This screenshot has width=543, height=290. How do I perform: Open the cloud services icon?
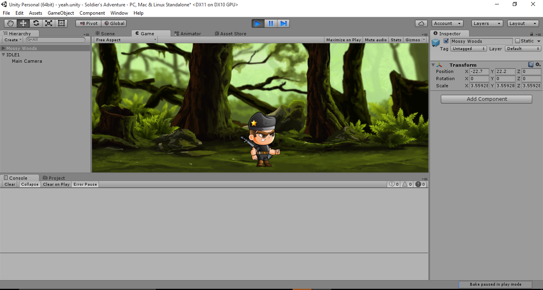click(421, 23)
